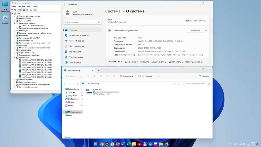Screen dimensions: 261x147
Task: Open Telegram from the taskbar
Action: pyautogui.click(x=150, y=144)
